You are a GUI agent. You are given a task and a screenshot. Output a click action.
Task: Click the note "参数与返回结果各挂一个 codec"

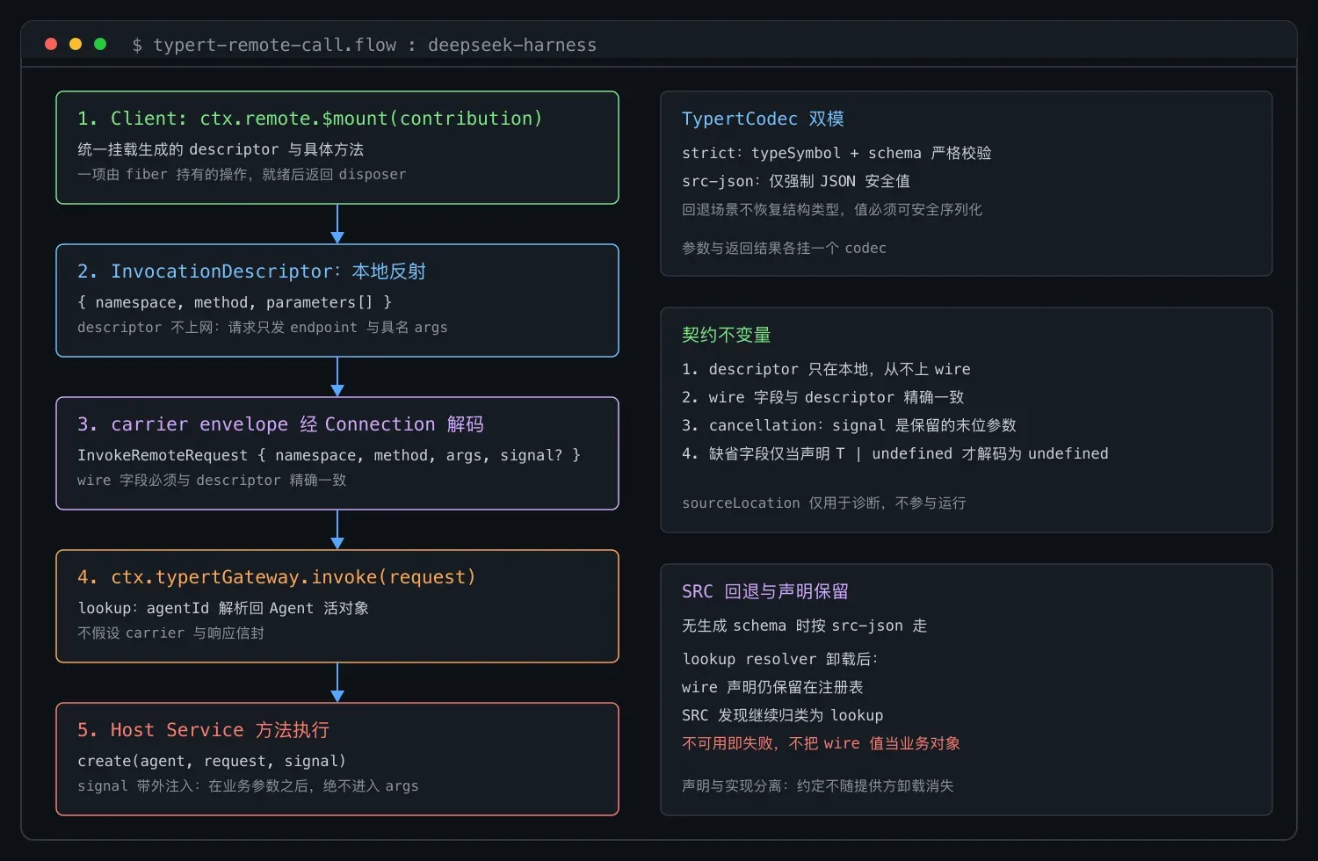click(x=784, y=248)
